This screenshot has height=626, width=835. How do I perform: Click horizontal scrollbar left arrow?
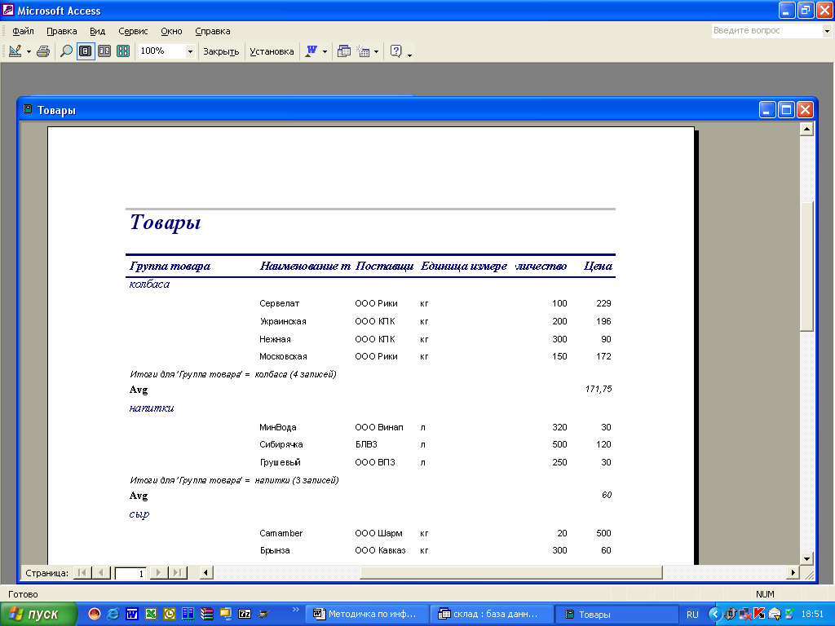pos(206,573)
